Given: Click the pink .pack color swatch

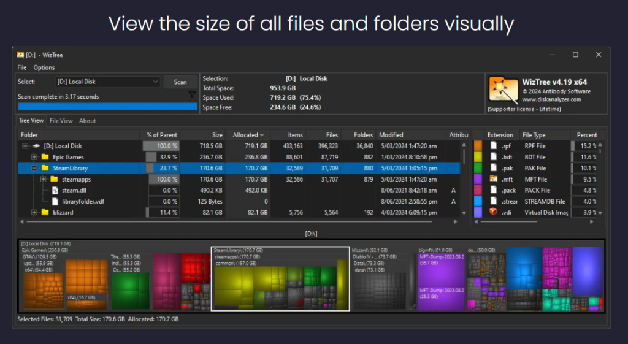Looking at the screenshot, I should pos(478,190).
